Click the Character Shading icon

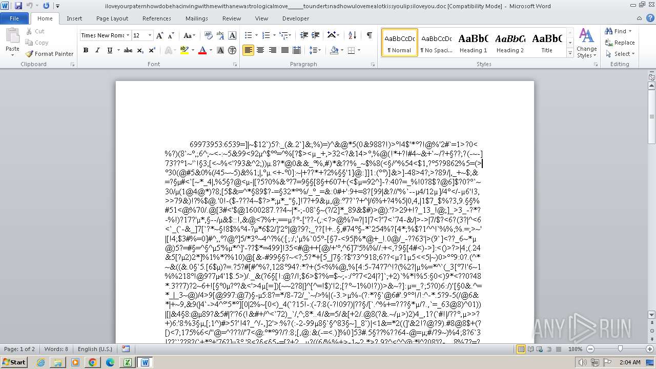220,50
